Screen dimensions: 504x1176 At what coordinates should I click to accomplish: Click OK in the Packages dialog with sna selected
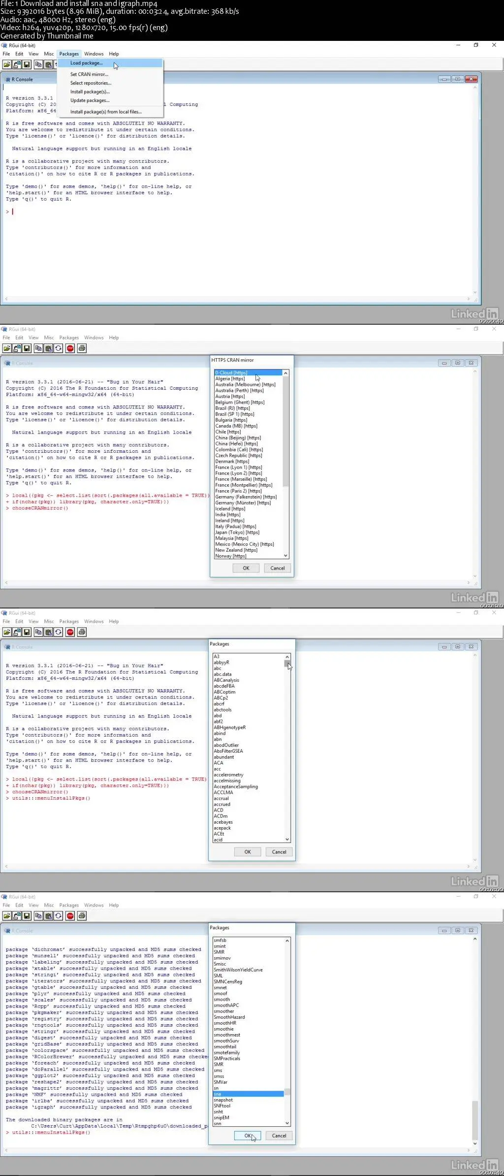[x=248, y=1136]
